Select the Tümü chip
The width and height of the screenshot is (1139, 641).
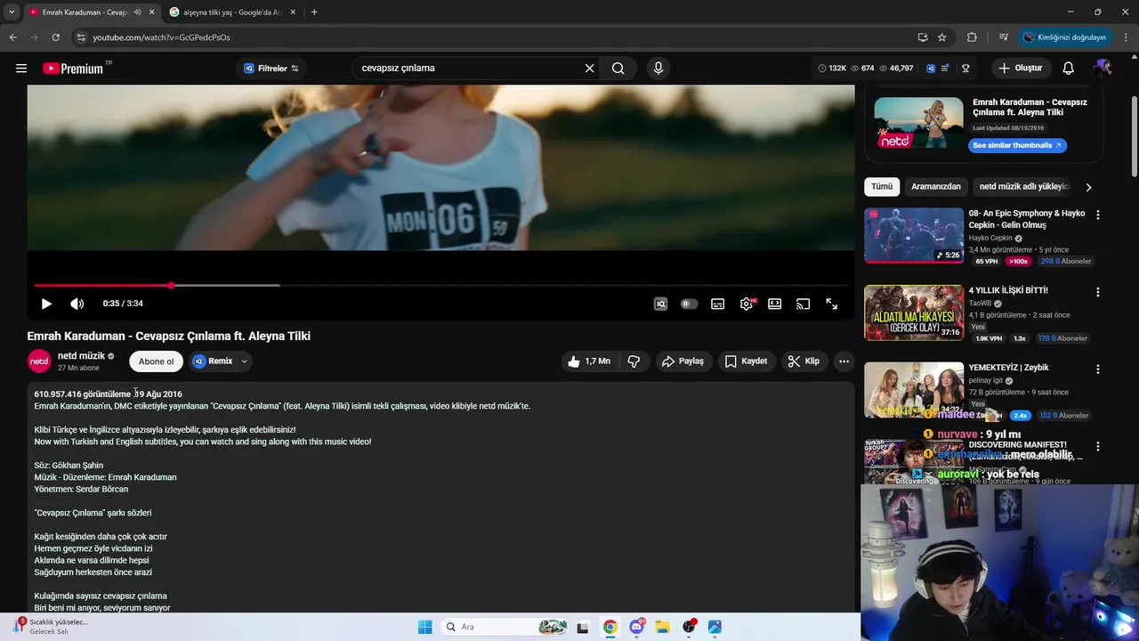881,187
